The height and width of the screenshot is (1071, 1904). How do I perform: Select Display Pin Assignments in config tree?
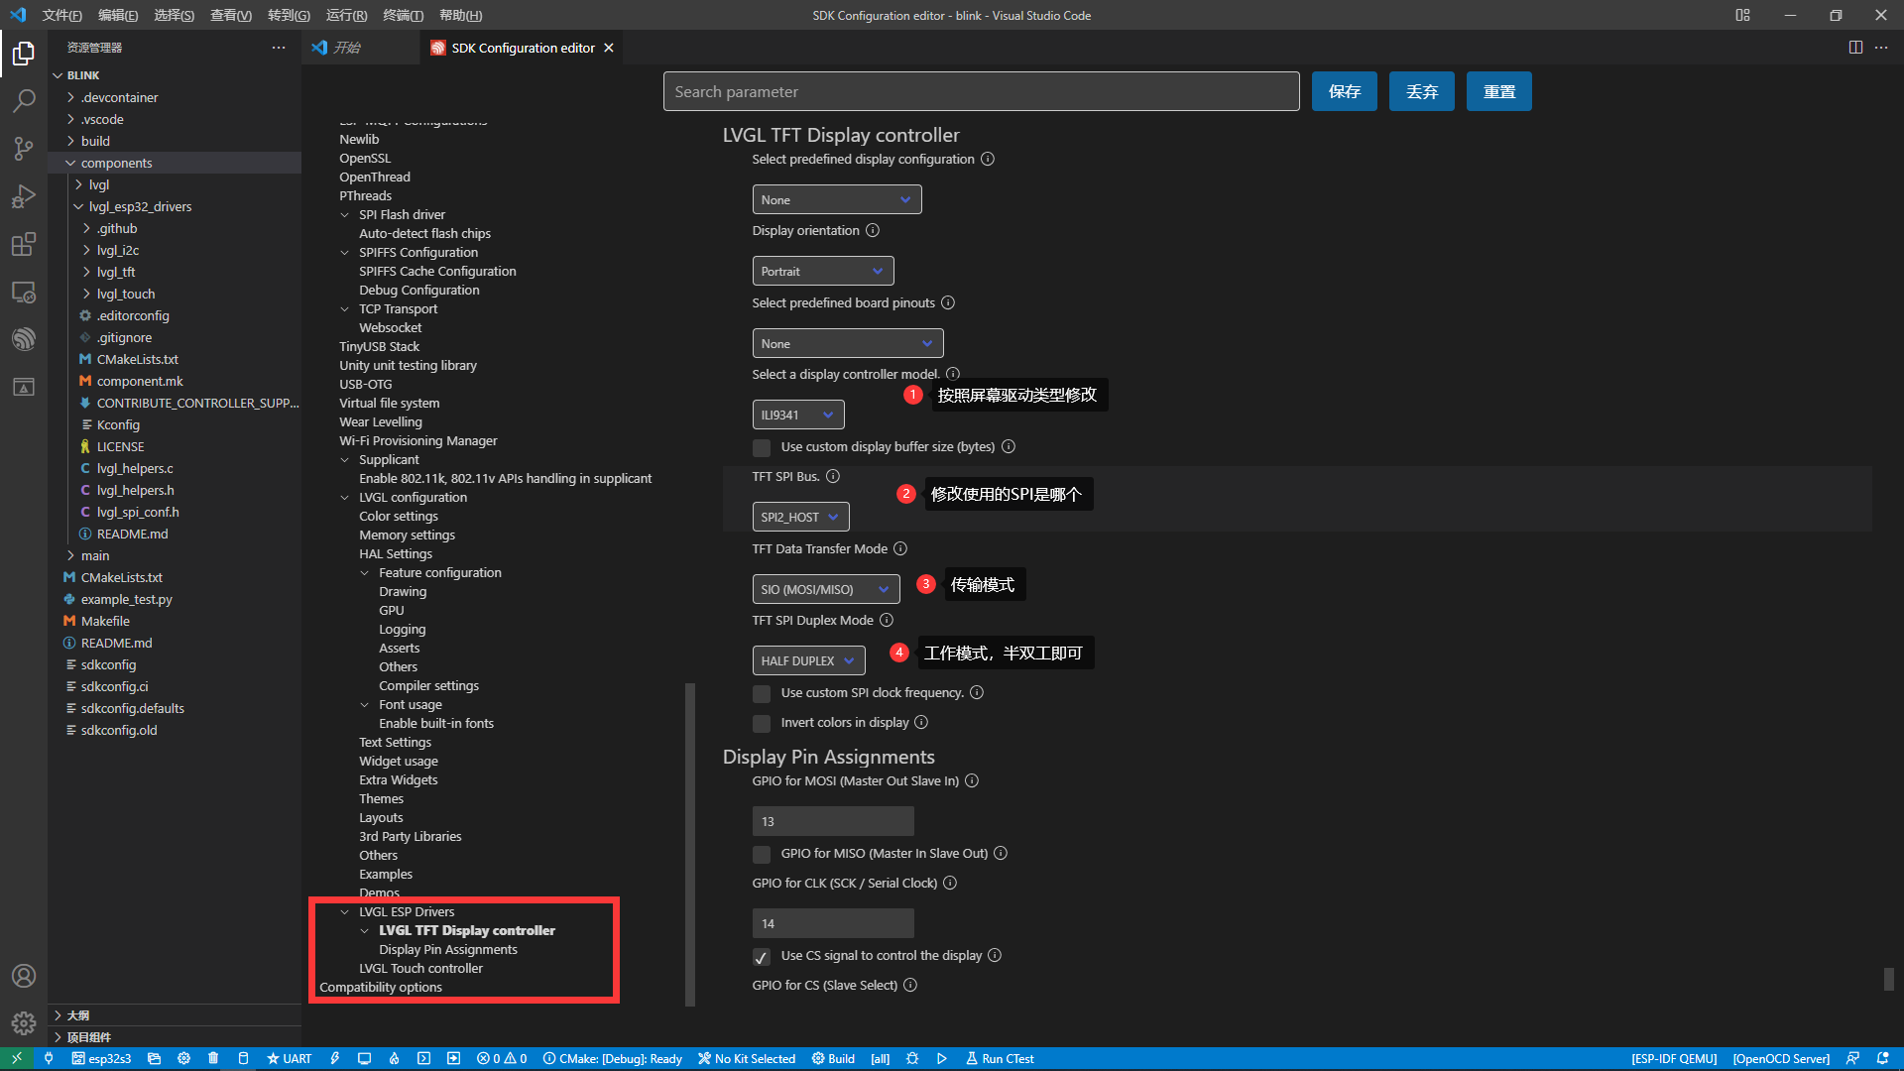(448, 950)
